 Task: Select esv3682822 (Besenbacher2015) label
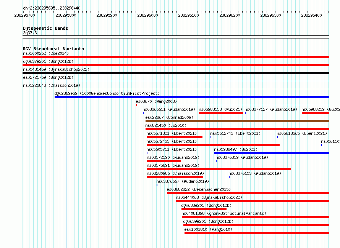[x=199, y=189]
